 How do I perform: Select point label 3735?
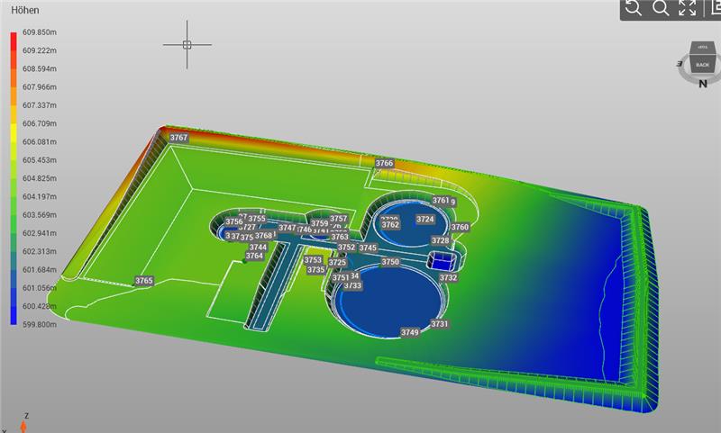click(316, 269)
